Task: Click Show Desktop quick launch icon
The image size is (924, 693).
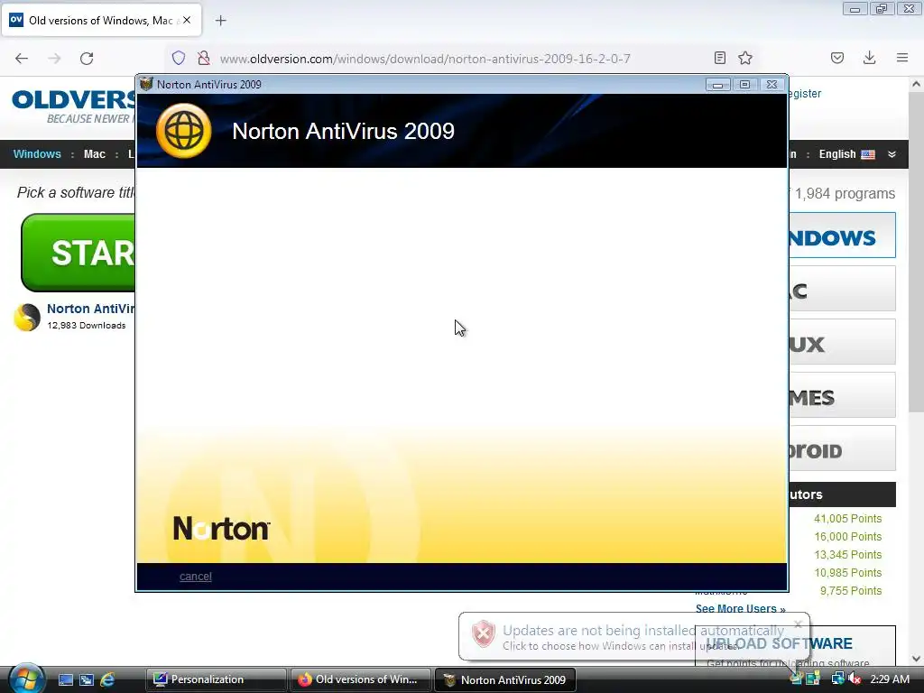Action: click(x=66, y=680)
